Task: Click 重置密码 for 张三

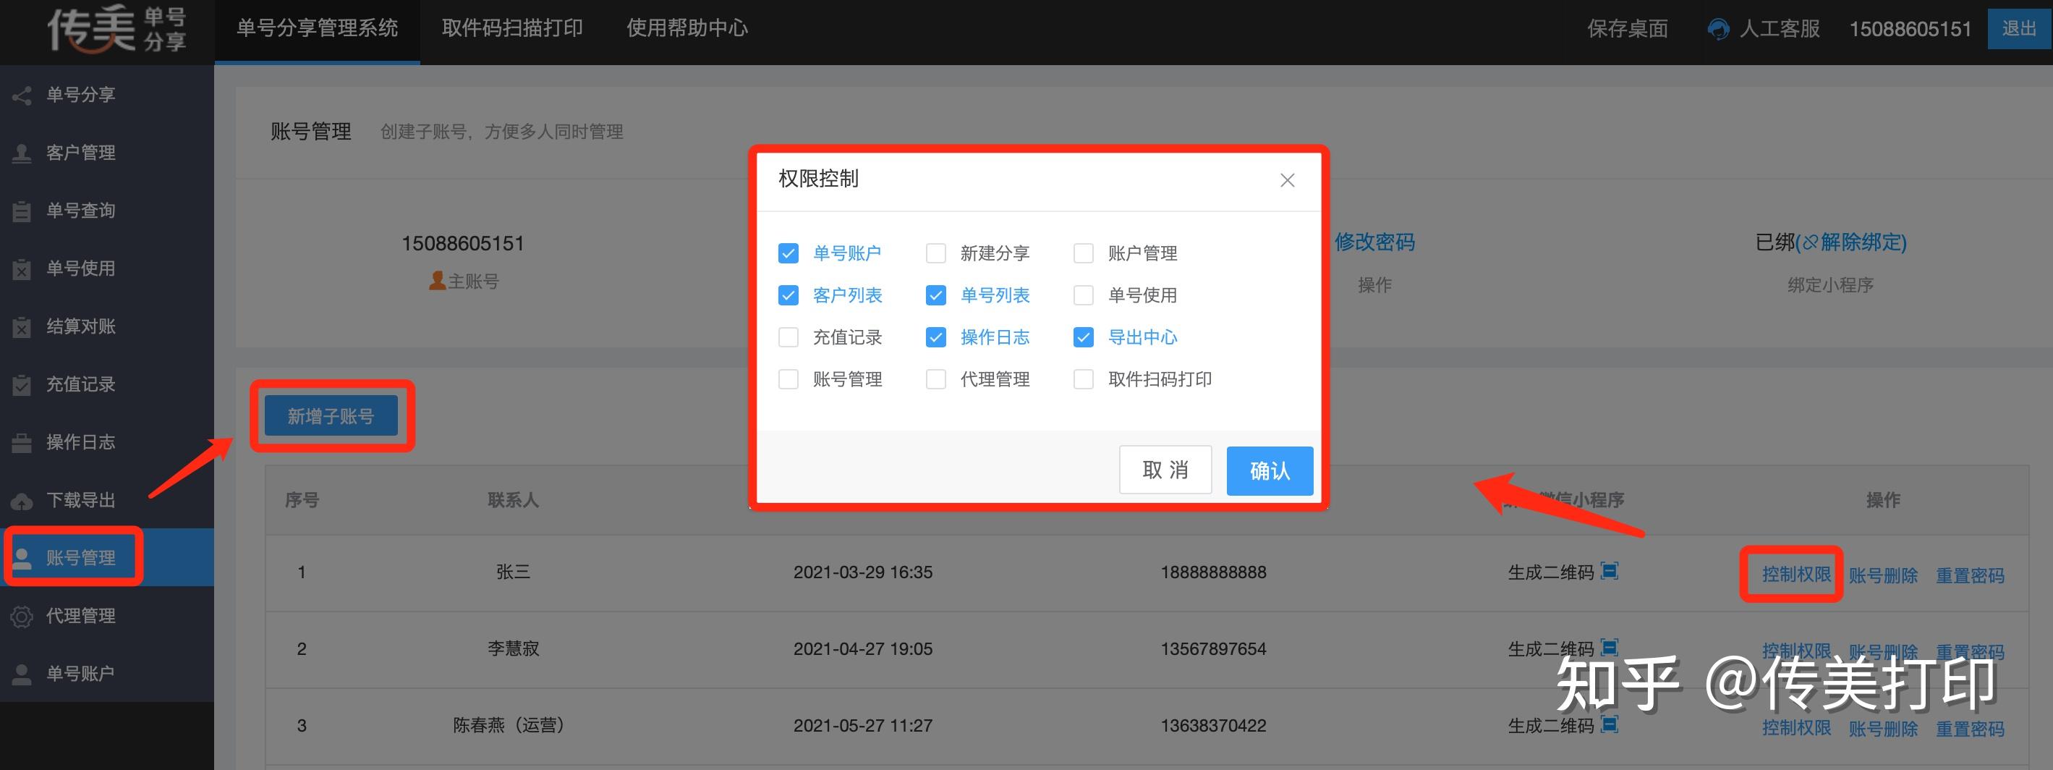Action: (1970, 575)
